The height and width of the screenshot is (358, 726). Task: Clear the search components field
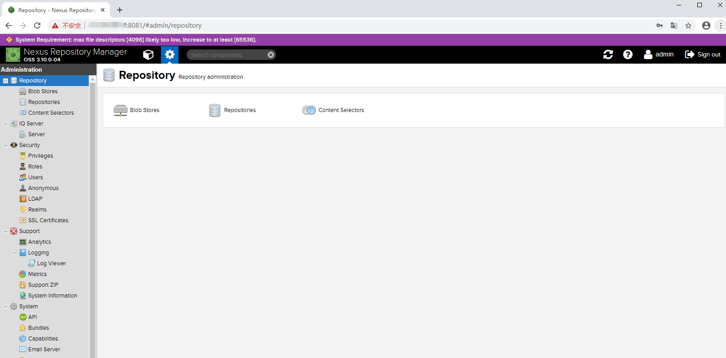pos(271,55)
